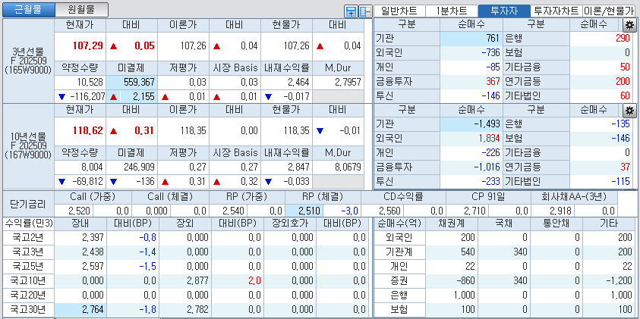Open the 이론/현물가 tab
The width and height of the screenshot is (640, 319).
[x=610, y=11]
